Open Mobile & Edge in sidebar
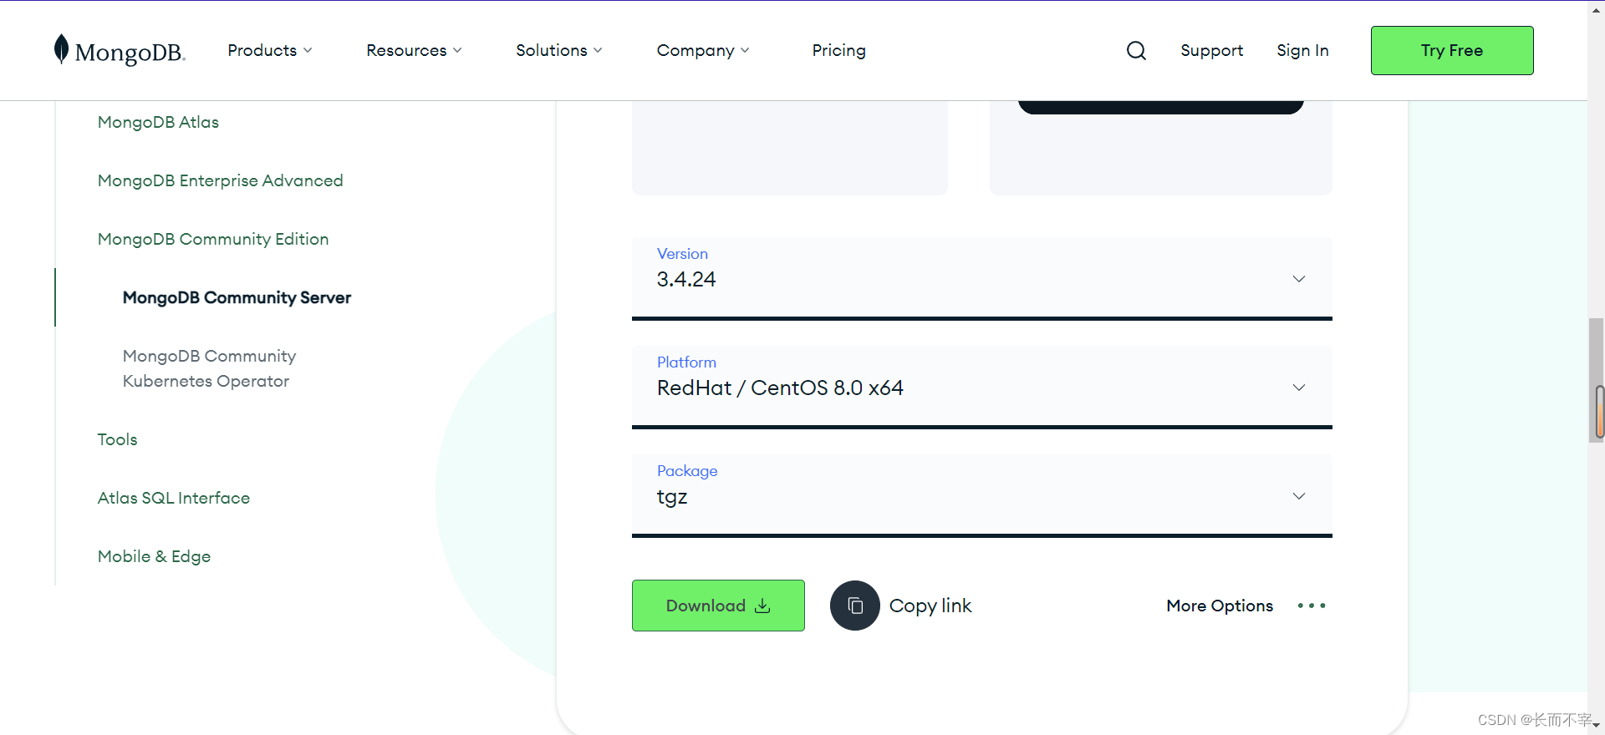Image resolution: width=1605 pixels, height=735 pixels. pyautogui.click(x=154, y=556)
